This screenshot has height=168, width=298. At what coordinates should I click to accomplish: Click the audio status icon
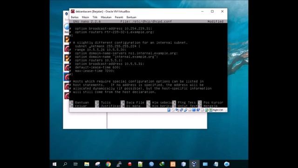coord(177,110)
